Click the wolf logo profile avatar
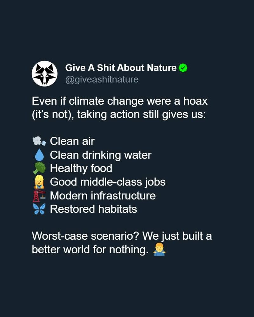This screenshot has height=317, width=254. coord(44,74)
